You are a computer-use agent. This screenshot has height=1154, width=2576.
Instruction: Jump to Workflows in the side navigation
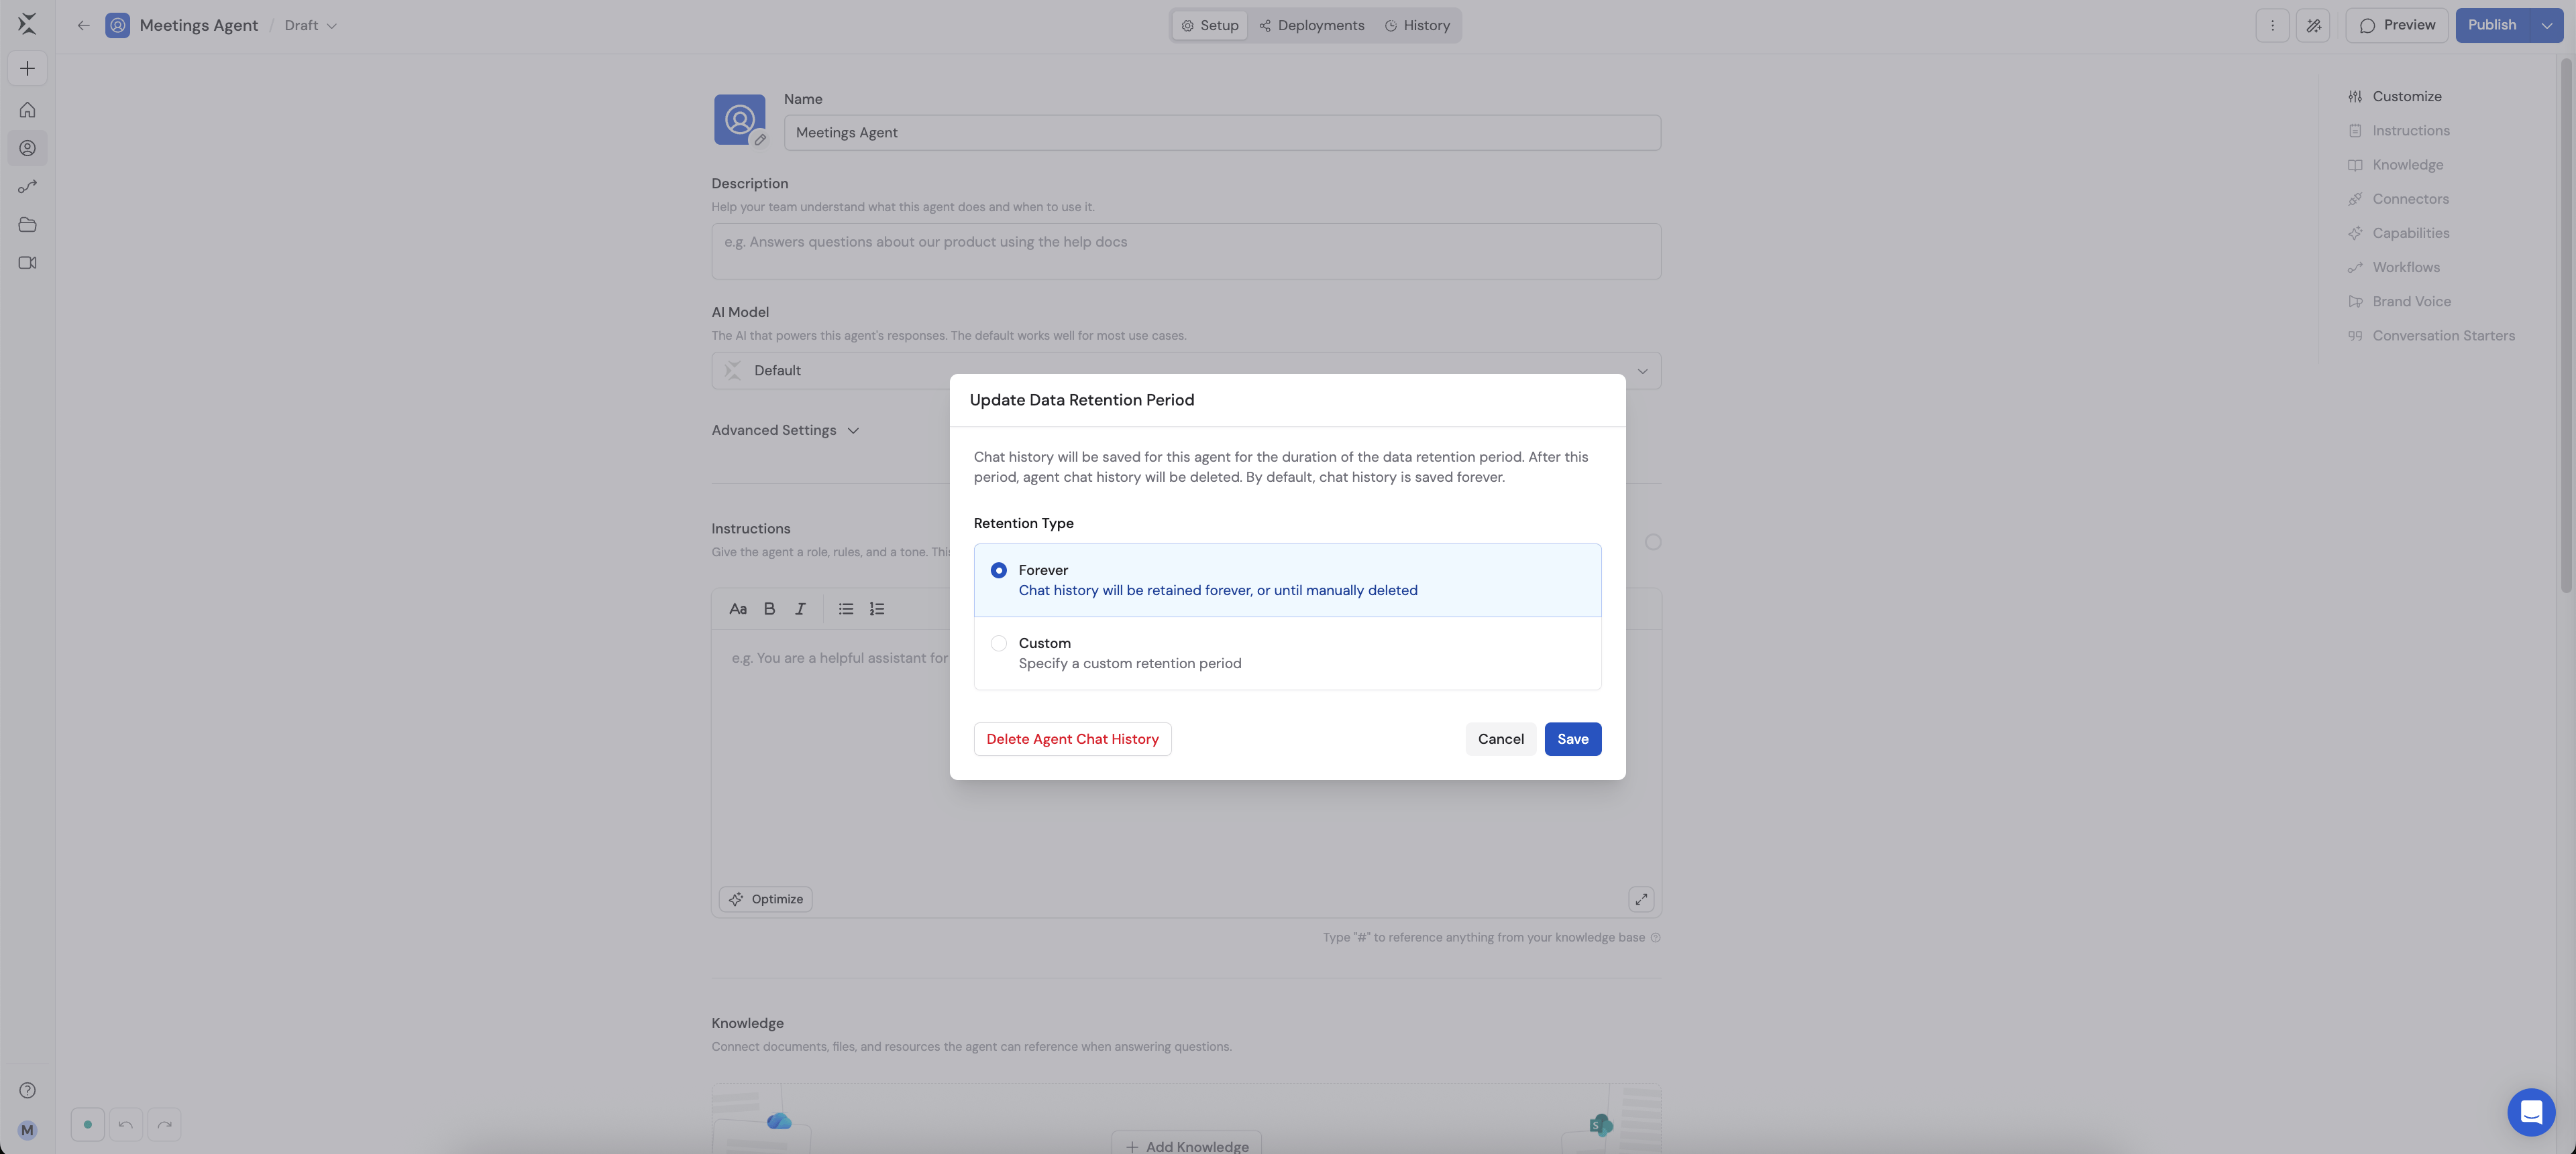pos(2394,268)
